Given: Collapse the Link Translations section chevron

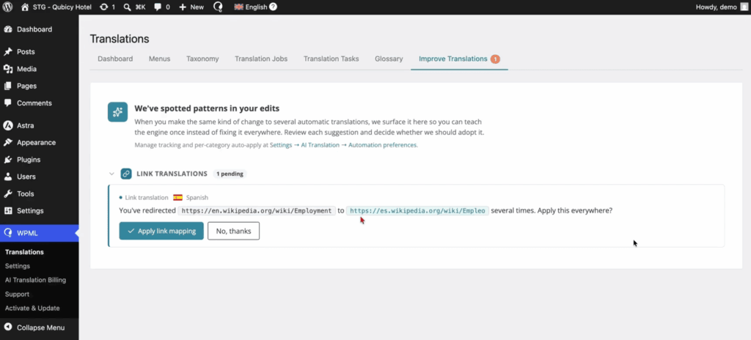Looking at the screenshot, I should pyautogui.click(x=111, y=174).
